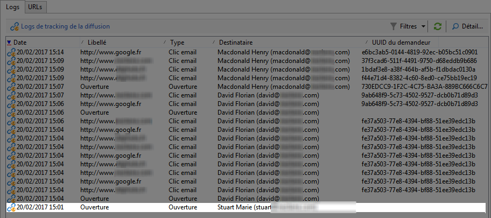Click the row icon of UUID 1bdaf3e8 entry

11,69
